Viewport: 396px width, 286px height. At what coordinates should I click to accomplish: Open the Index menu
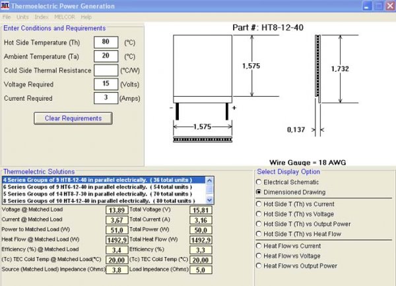(x=41, y=16)
